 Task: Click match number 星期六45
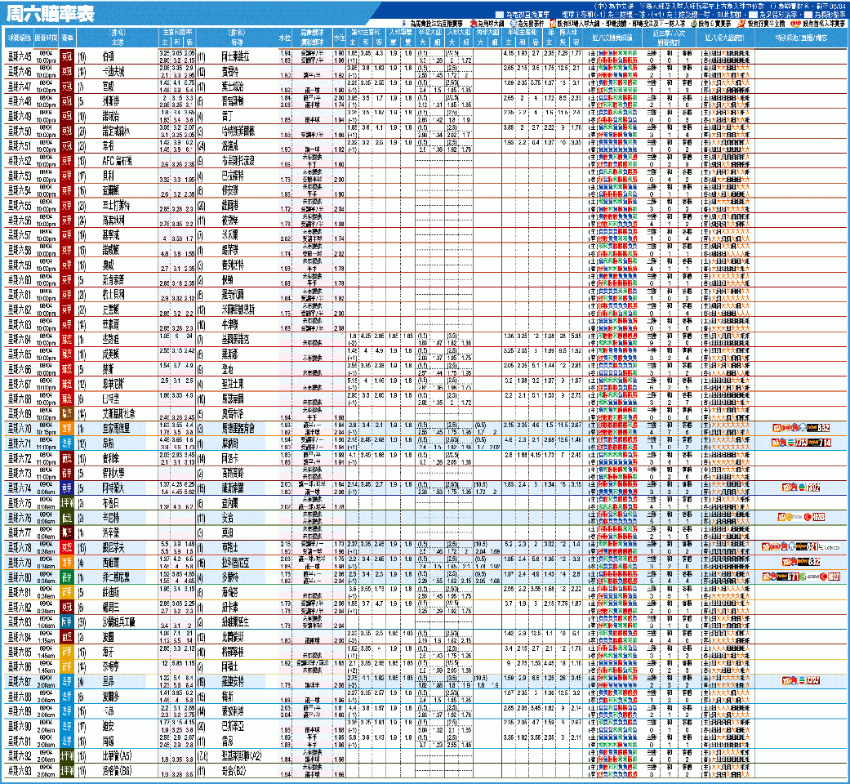pos(20,56)
